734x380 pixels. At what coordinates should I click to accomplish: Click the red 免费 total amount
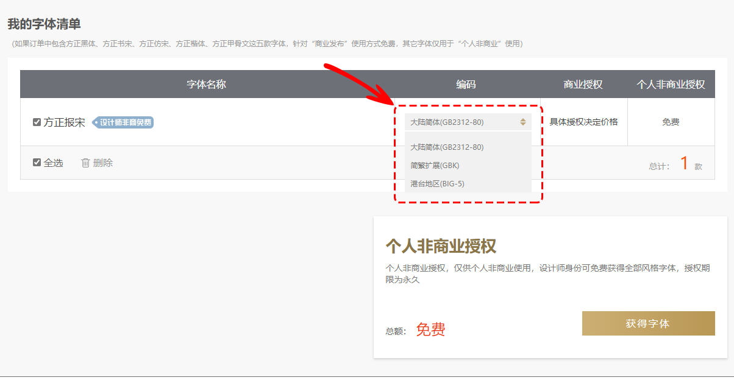[x=430, y=329]
